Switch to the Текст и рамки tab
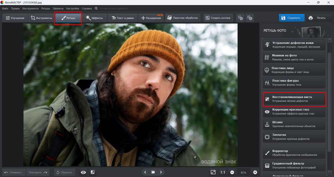 (x=123, y=18)
